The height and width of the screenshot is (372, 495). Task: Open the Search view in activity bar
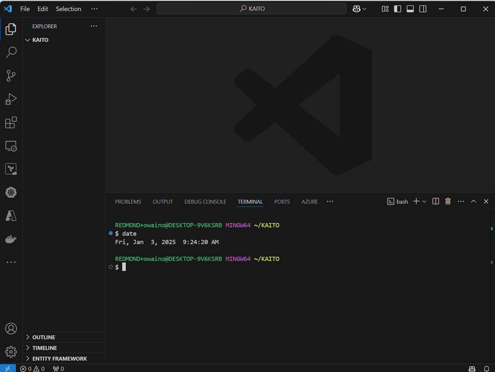tap(11, 52)
